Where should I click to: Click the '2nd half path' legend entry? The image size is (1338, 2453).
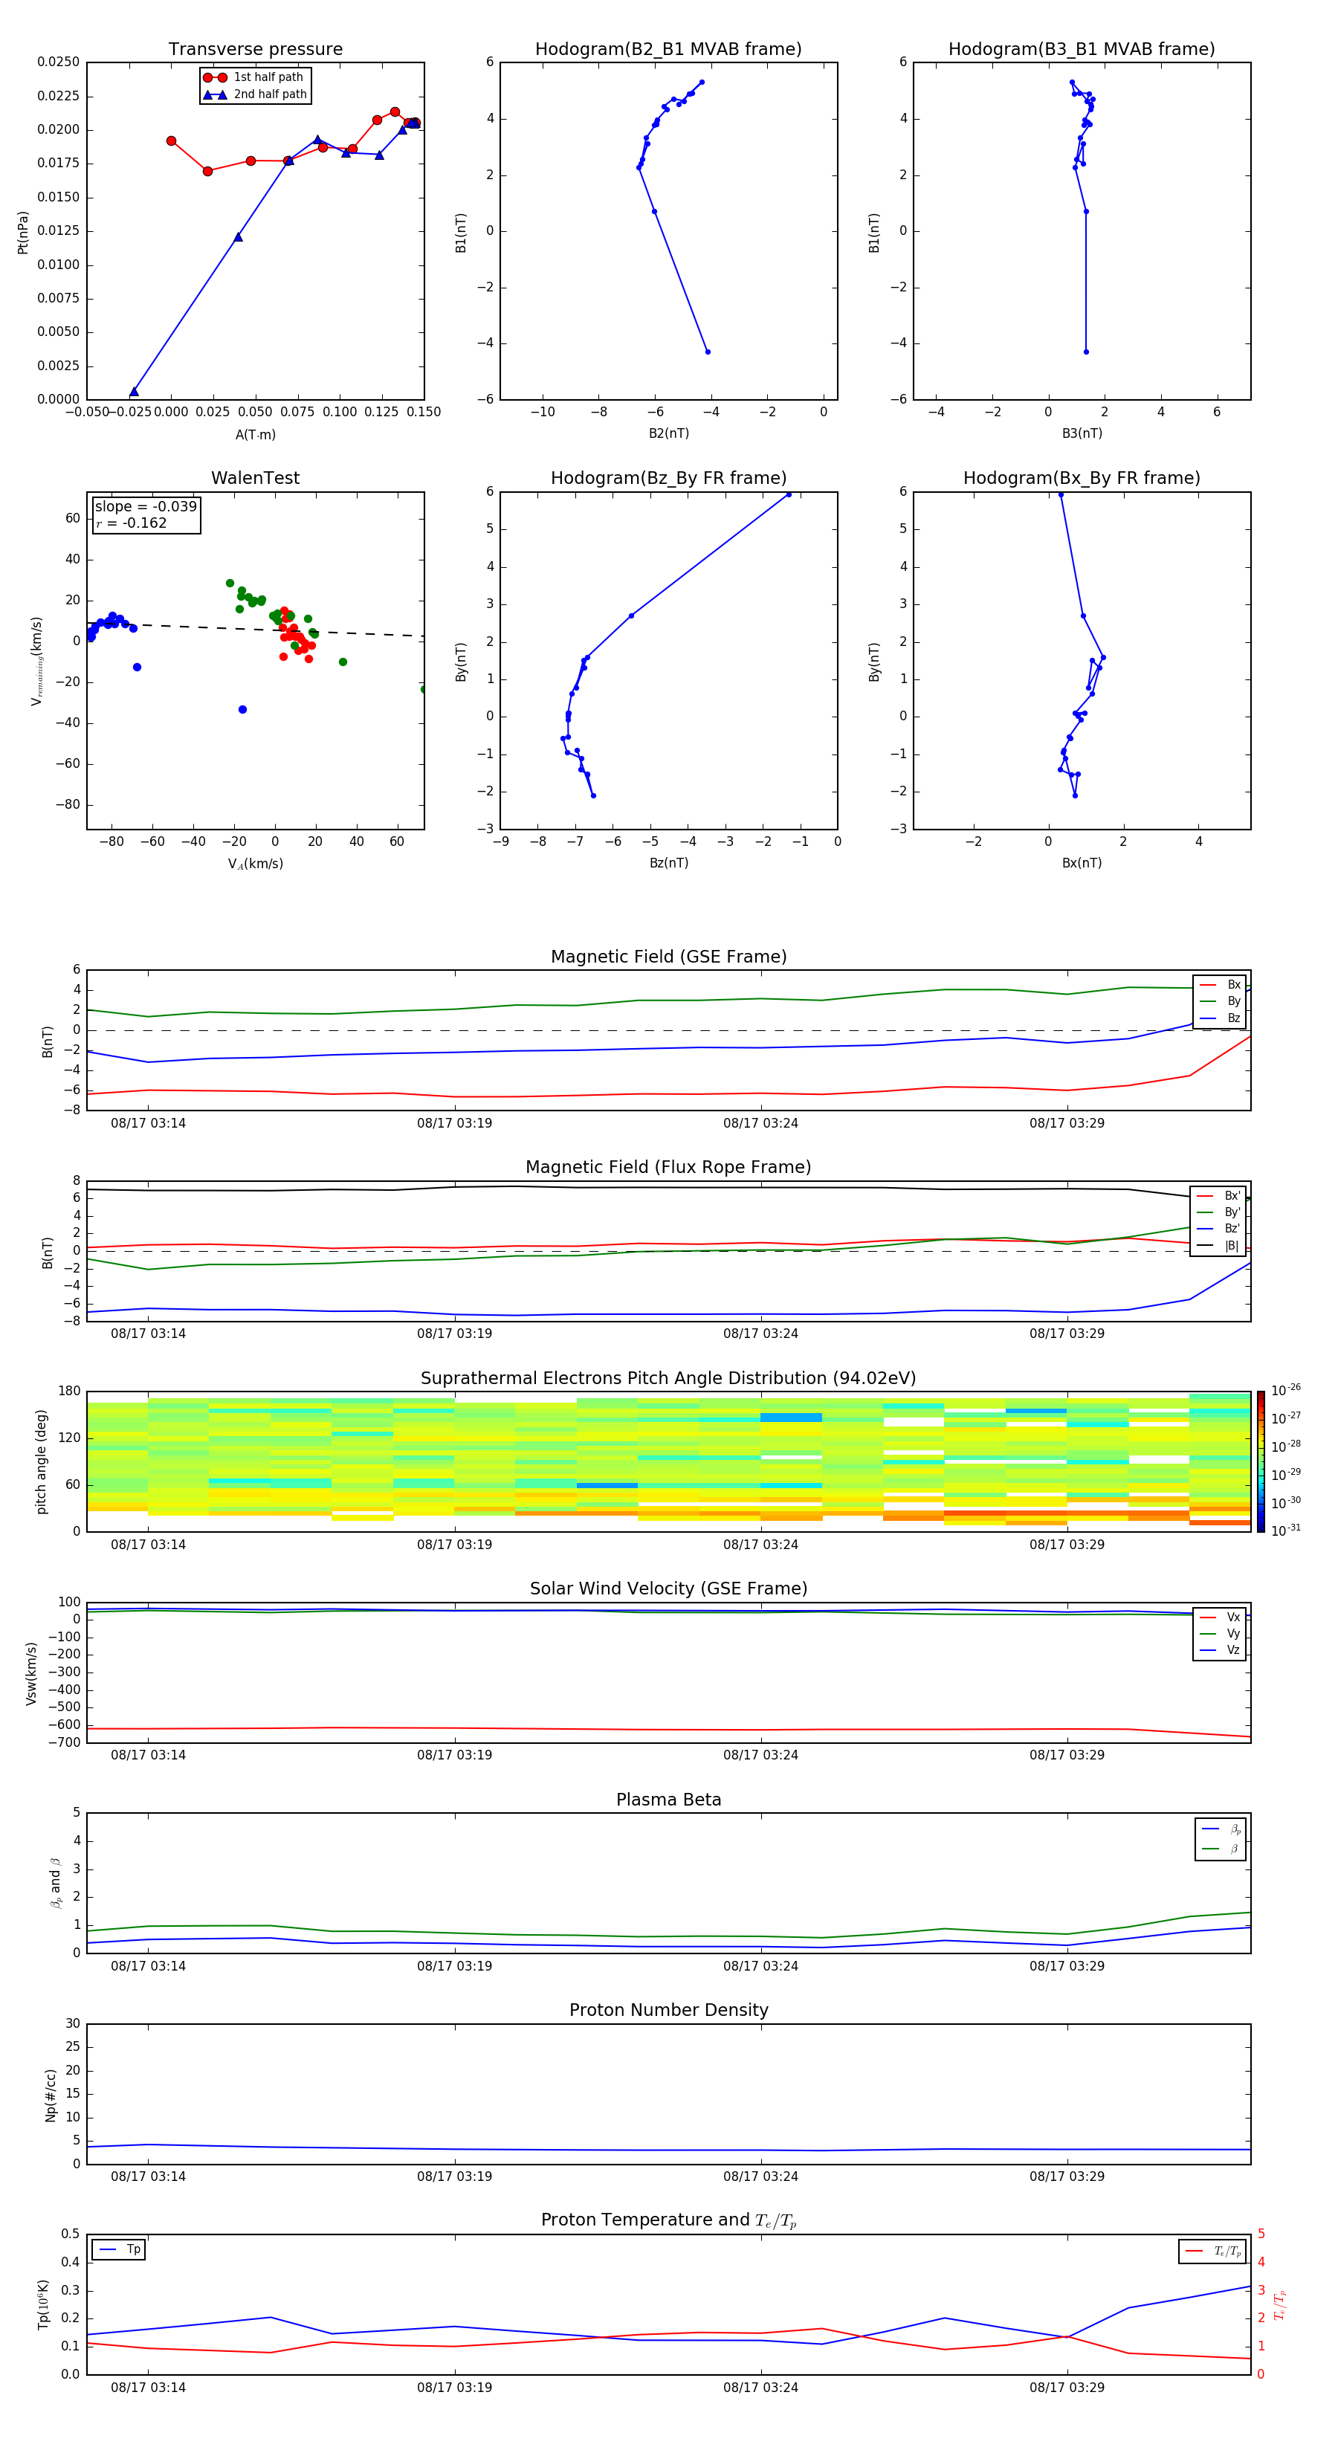click(254, 94)
